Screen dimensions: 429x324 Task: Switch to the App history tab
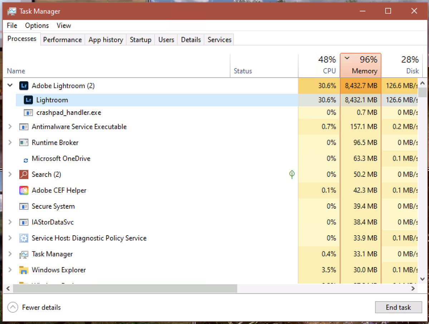106,40
